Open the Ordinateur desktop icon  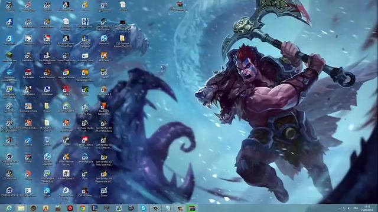[47, 91]
